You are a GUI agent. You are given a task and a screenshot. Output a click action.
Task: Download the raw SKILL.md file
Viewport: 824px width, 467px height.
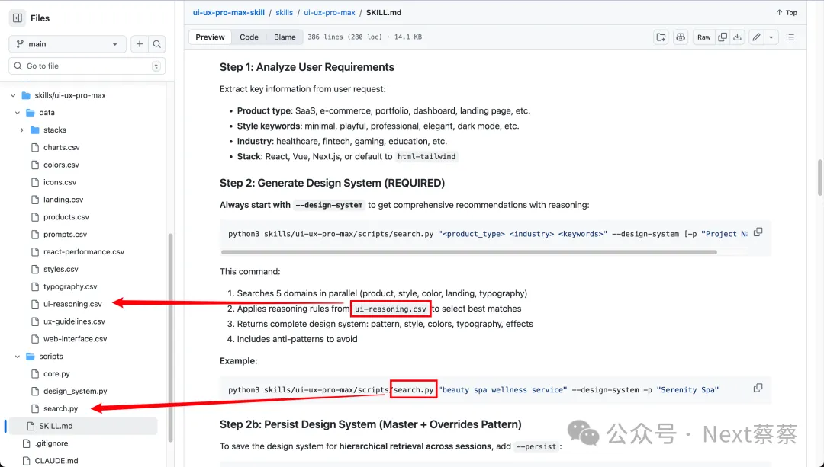coord(738,37)
